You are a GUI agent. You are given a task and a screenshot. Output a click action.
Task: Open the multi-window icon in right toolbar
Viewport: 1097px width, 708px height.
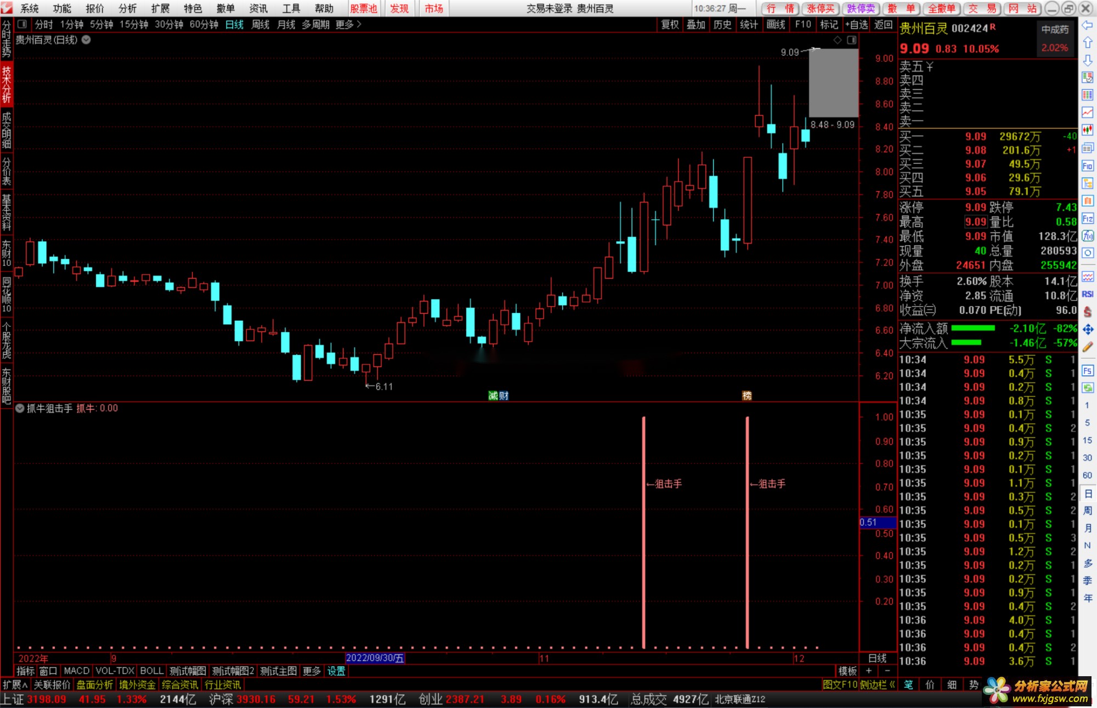click(1087, 148)
